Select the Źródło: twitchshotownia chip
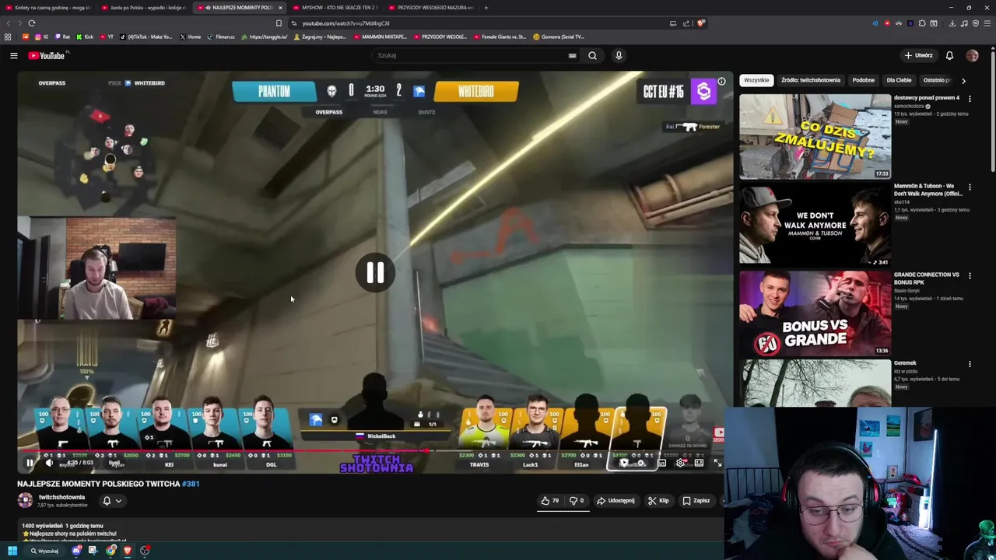This screenshot has height=560, width=996. point(811,80)
